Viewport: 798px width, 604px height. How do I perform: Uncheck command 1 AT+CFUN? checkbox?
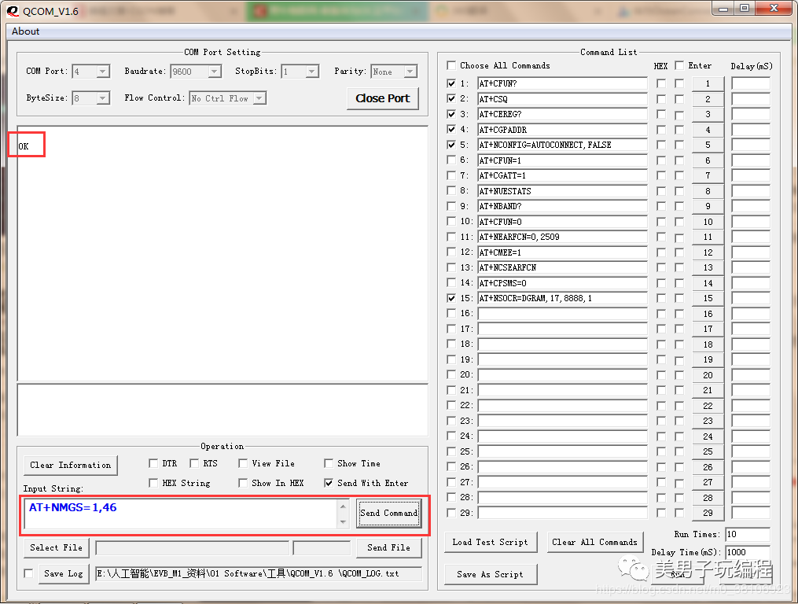451,83
